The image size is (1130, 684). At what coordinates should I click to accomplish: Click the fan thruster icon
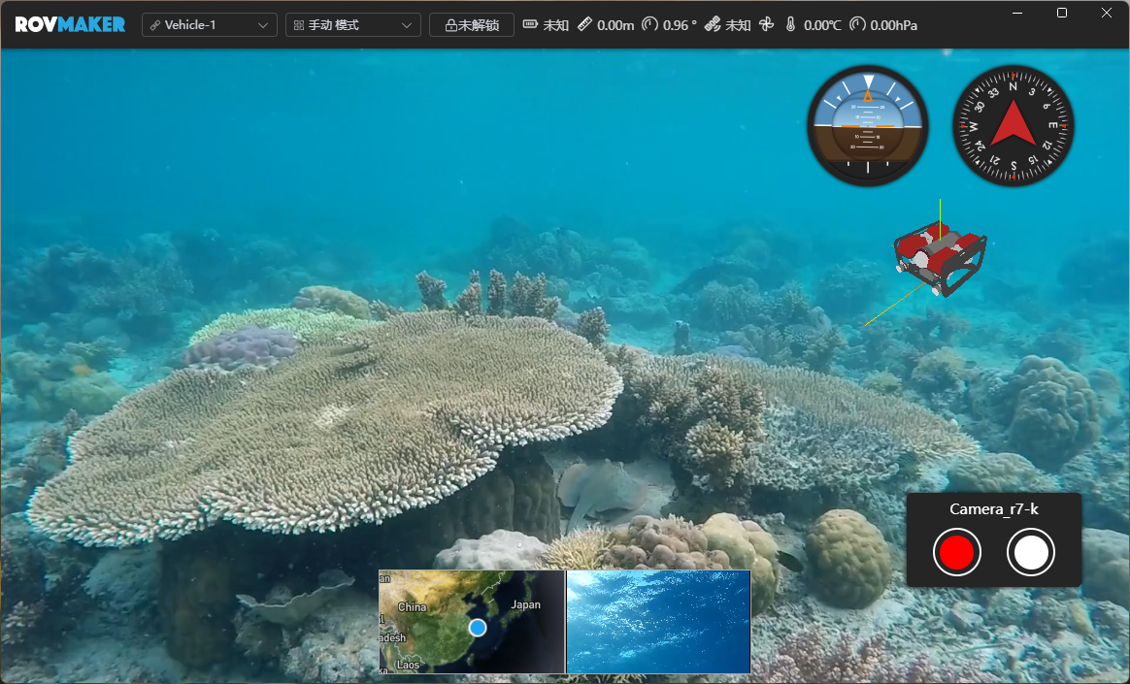coord(766,25)
